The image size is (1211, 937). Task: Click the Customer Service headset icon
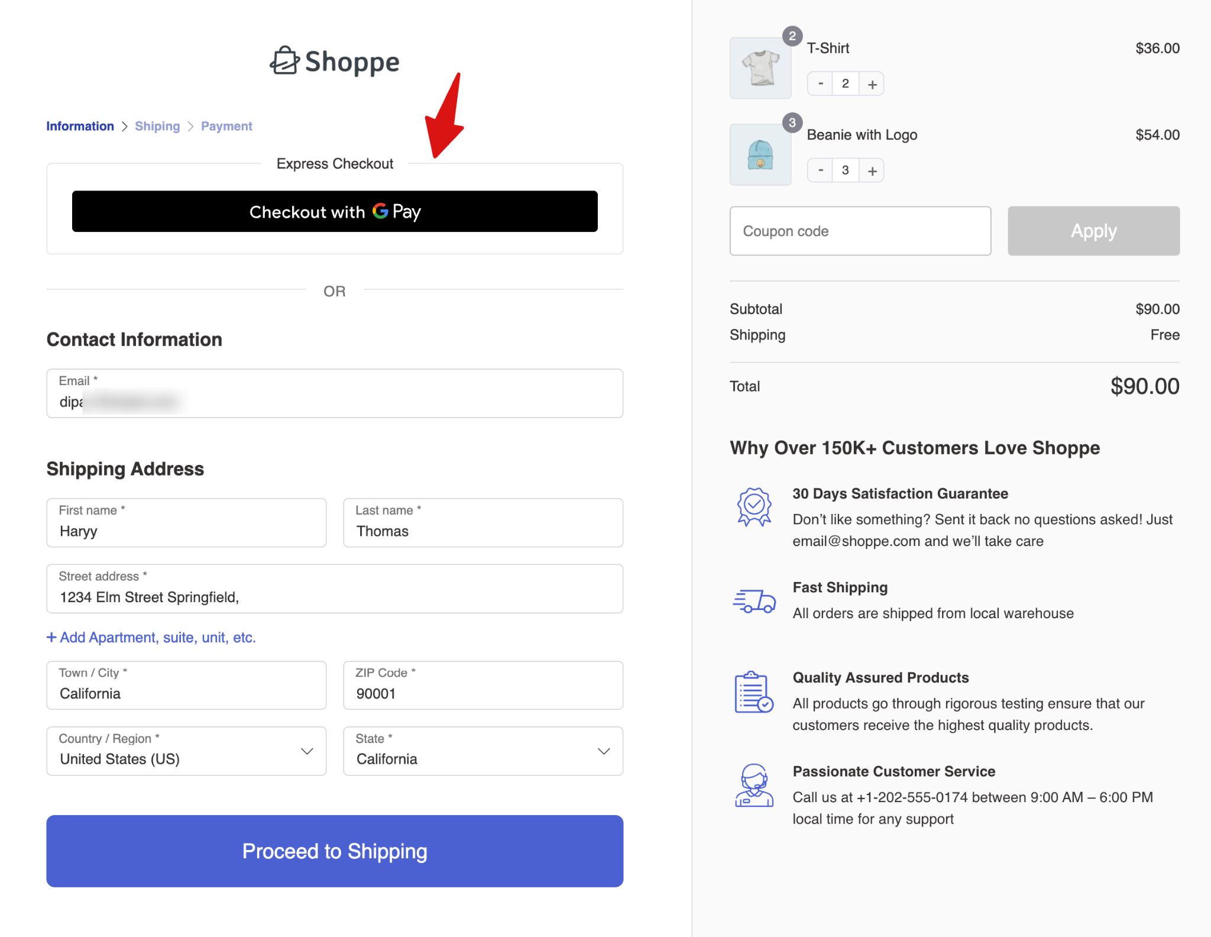coord(754,785)
